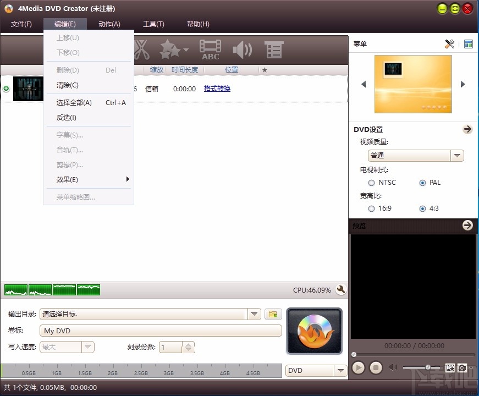479x396 pixels.
Task: Open the 视频质量 quality dropdown
Action: 457,156
